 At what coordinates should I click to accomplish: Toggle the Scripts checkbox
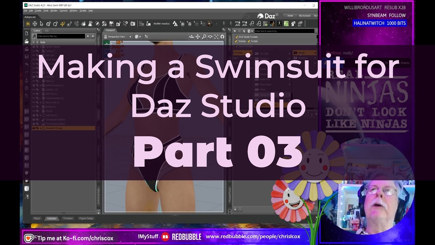tap(249, 41)
